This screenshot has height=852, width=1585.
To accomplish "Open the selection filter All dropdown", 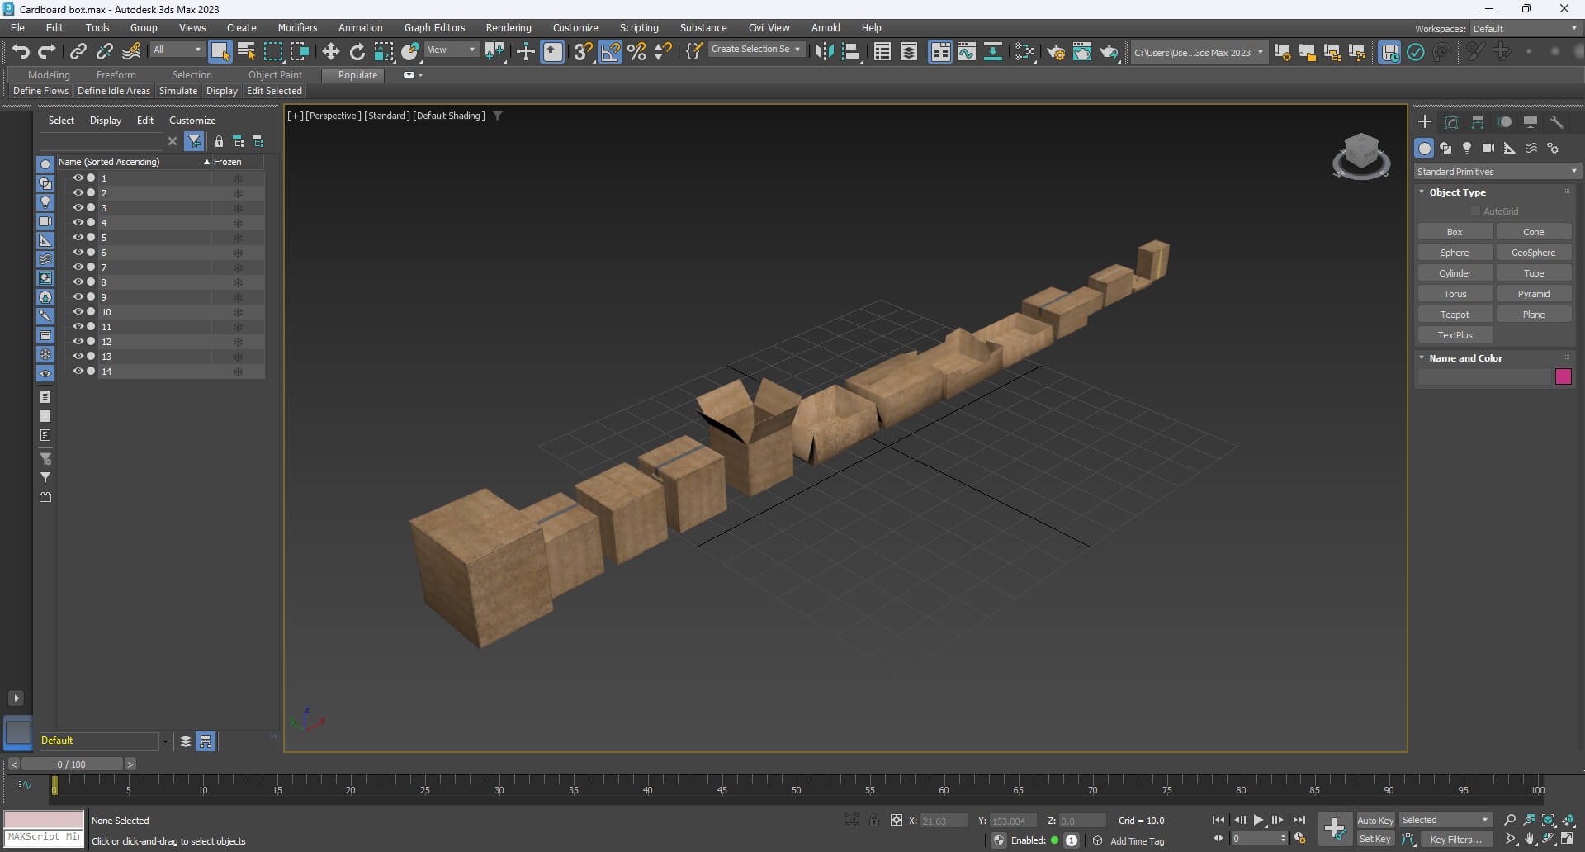I will pos(177,50).
